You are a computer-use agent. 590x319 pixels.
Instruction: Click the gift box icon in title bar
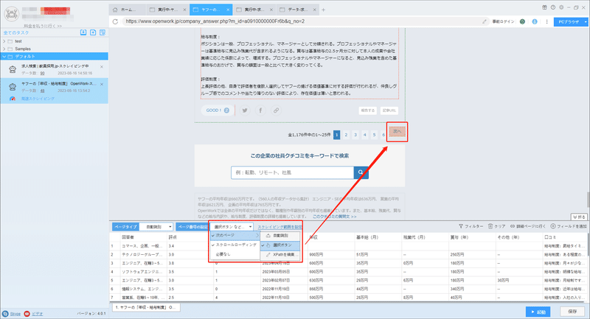(x=544, y=7)
